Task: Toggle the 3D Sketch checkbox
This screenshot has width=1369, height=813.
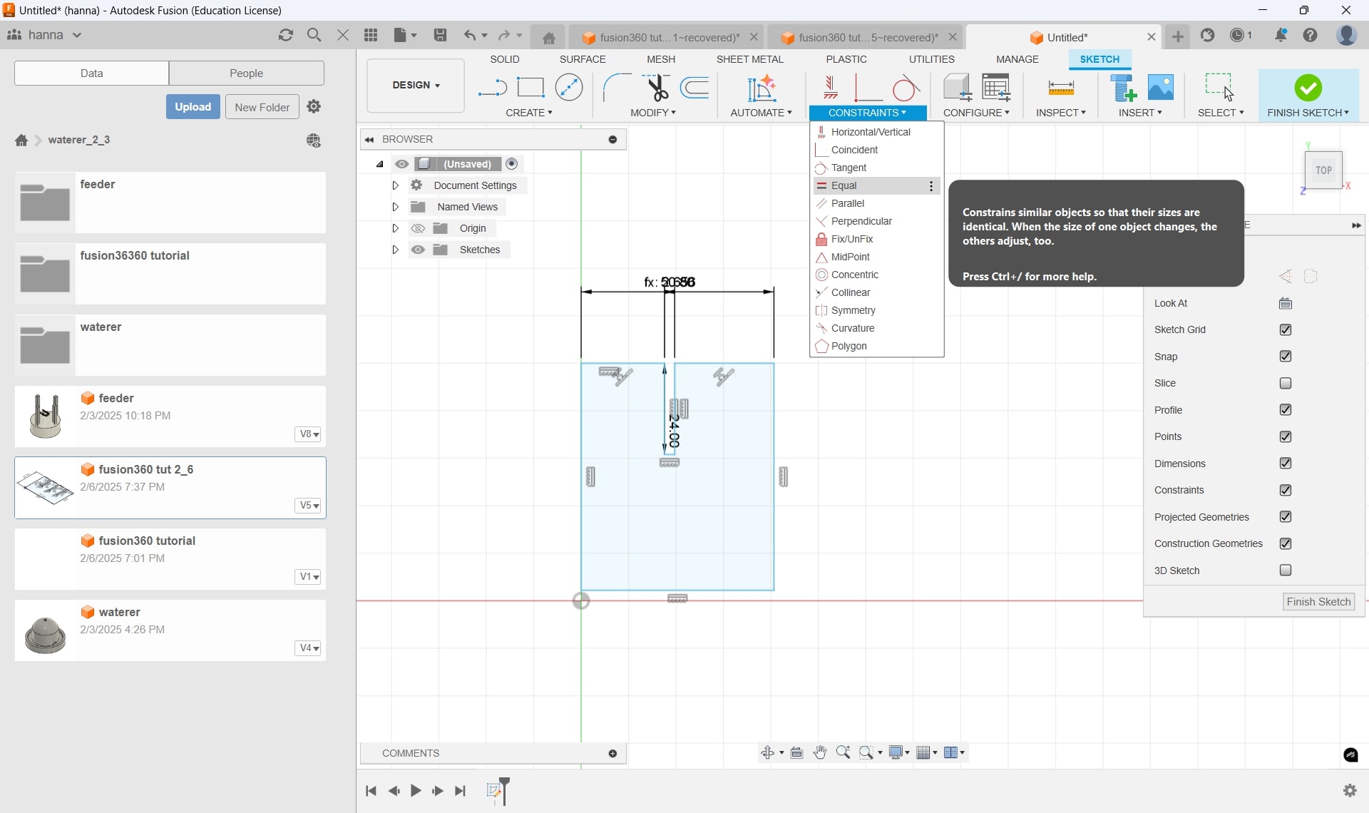Action: (x=1286, y=570)
